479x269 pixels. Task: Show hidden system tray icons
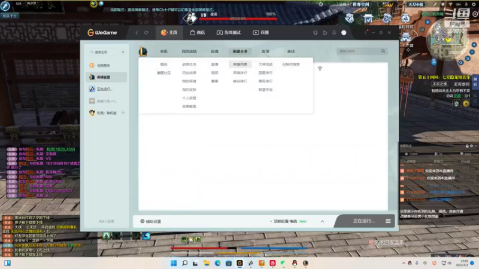(404, 263)
